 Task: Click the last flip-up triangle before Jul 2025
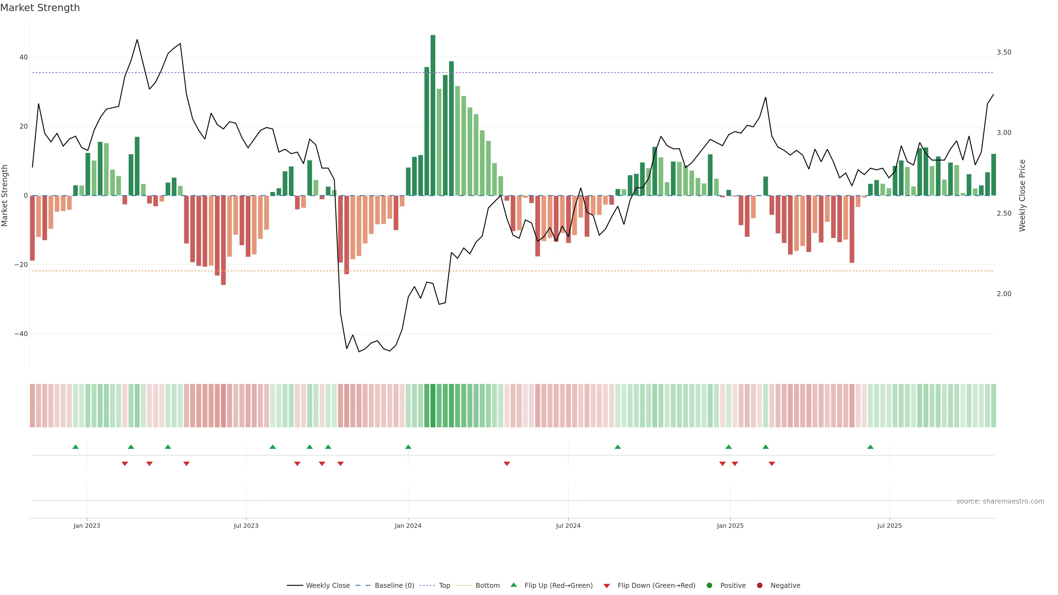pyautogui.click(x=870, y=447)
